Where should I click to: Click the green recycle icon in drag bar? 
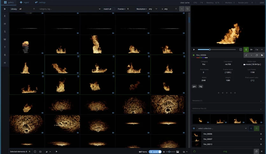tap(194, 151)
